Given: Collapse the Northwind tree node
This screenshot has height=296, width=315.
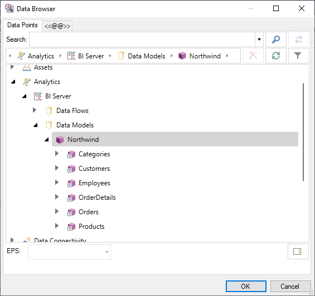Looking at the screenshot, I should point(47,140).
